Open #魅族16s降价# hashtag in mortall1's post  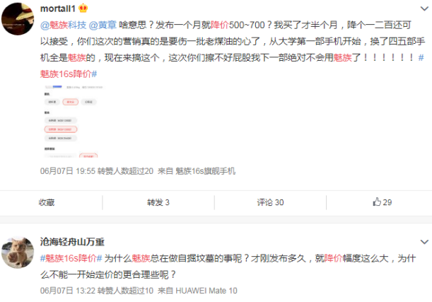coord(69,74)
